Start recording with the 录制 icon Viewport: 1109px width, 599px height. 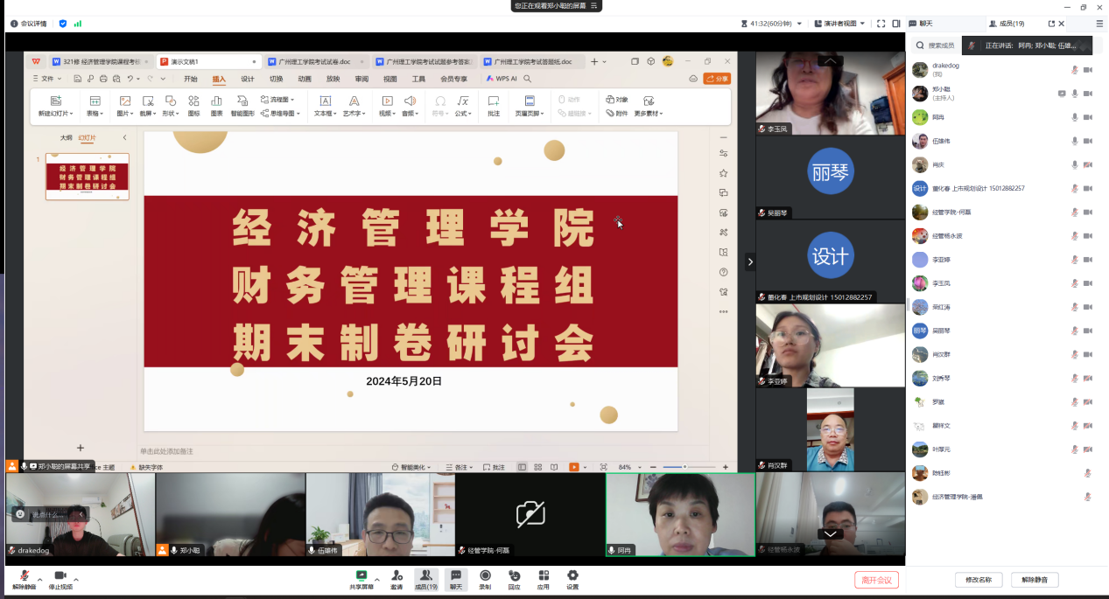tap(485, 575)
